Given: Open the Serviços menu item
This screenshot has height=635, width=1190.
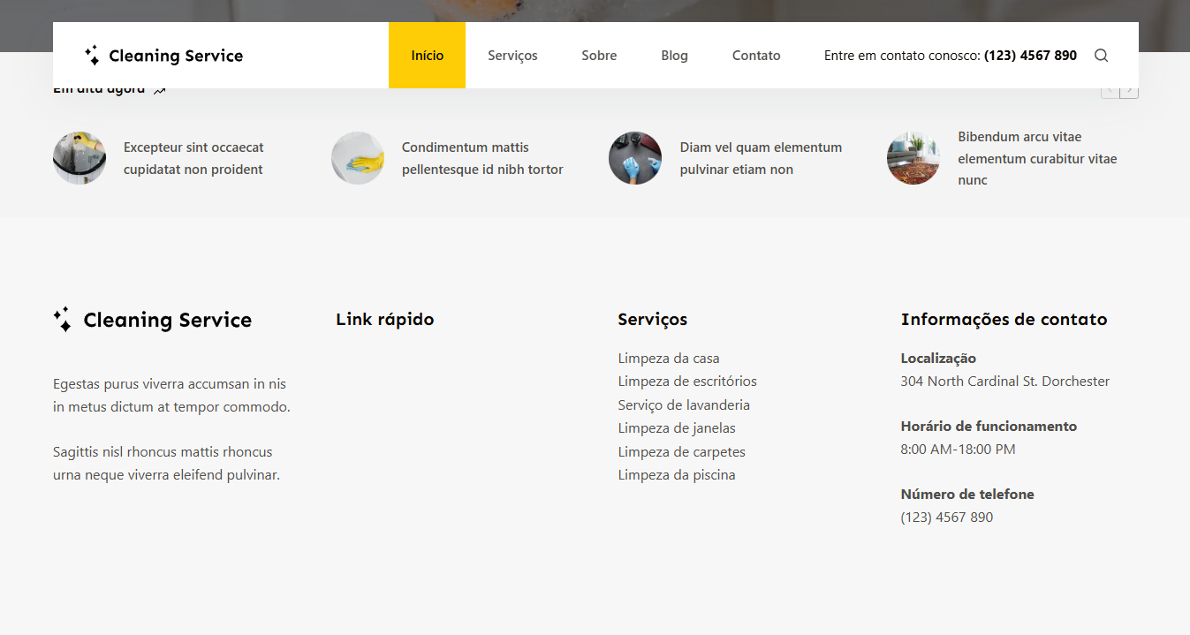Looking at the screenshot, I should [x=512, y=56].
